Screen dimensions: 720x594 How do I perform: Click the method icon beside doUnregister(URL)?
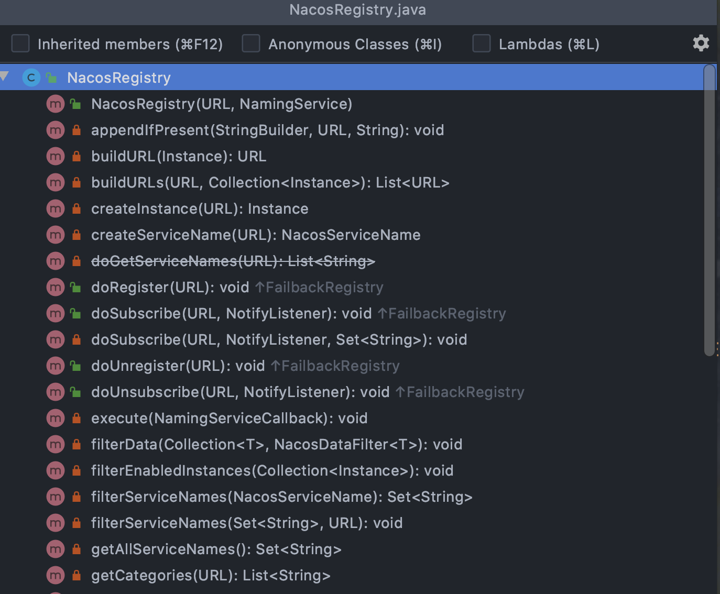55,366
